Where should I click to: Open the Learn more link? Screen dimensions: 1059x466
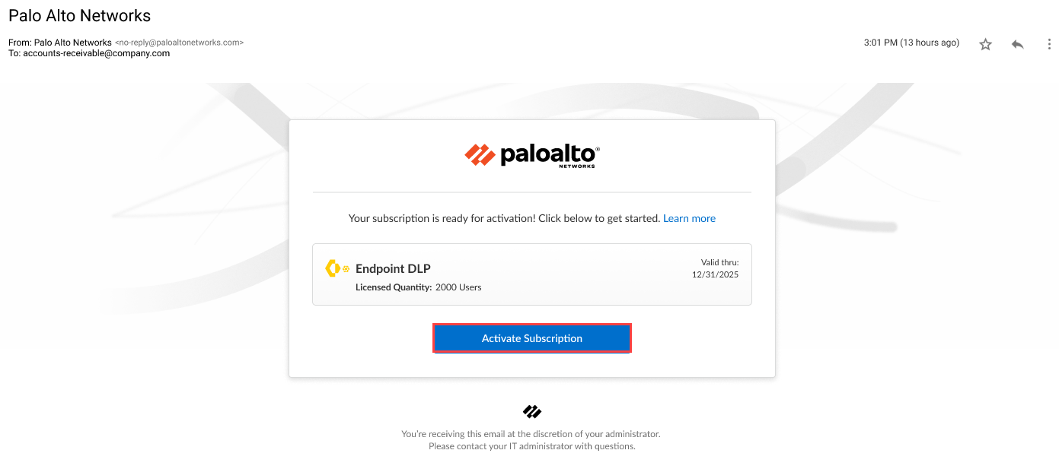pyautogui.click(x=689, y=218)
